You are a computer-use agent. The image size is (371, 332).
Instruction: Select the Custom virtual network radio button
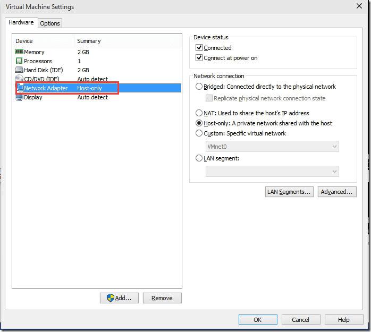point(199,133)
